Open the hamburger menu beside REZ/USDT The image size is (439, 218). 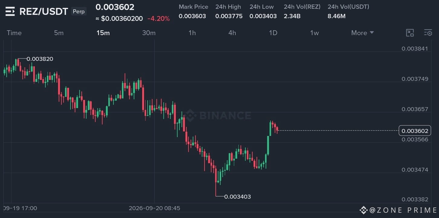click(x=10, y=12)
